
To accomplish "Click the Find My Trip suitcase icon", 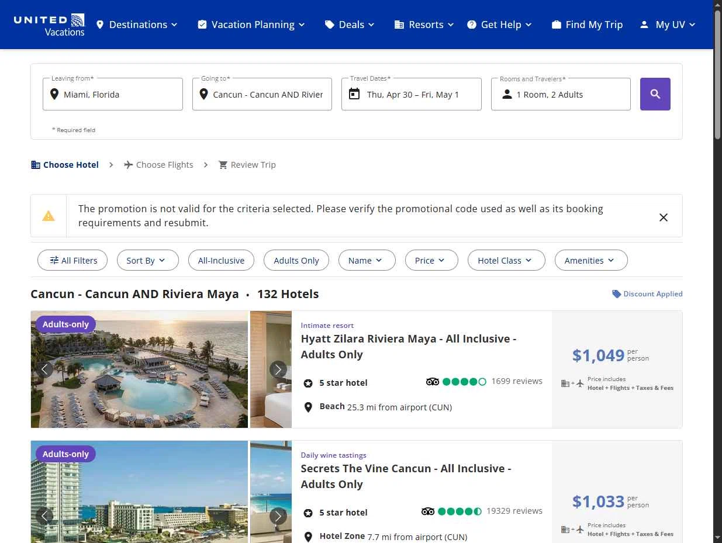I will click(557, 25).
